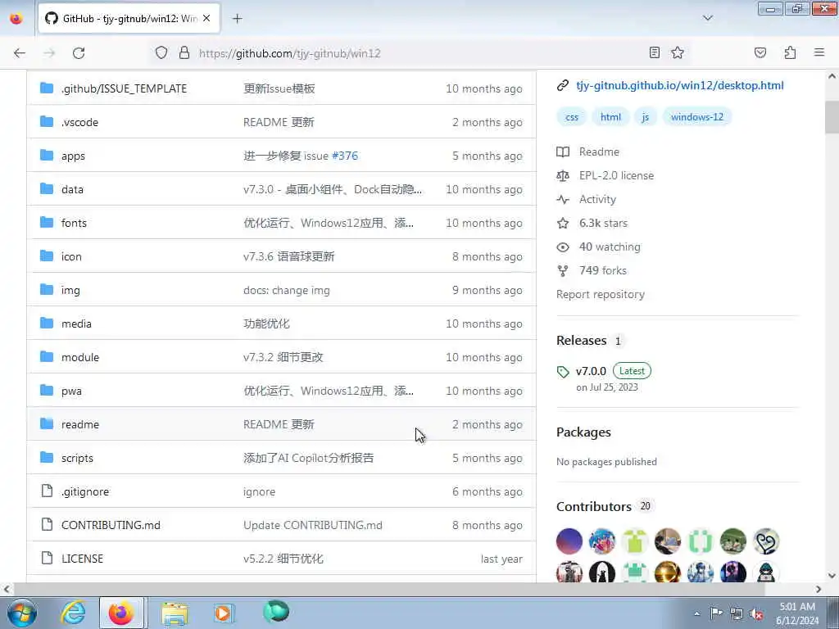
Task: Open the .vscode folder
Action: coord(79,122)
